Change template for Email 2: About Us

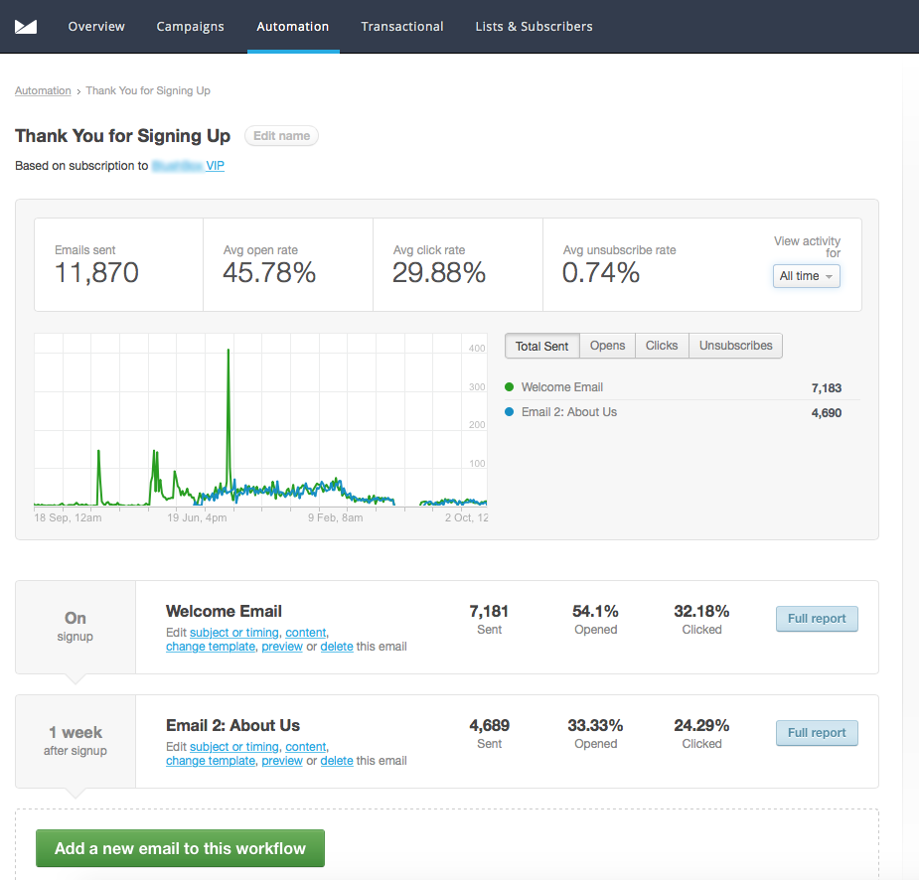[x=211, y=761]
